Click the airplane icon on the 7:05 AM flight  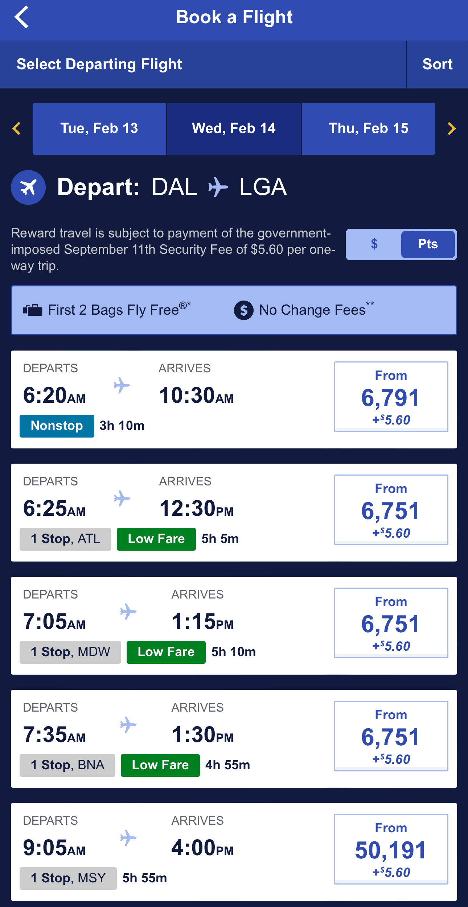point(129,611)
